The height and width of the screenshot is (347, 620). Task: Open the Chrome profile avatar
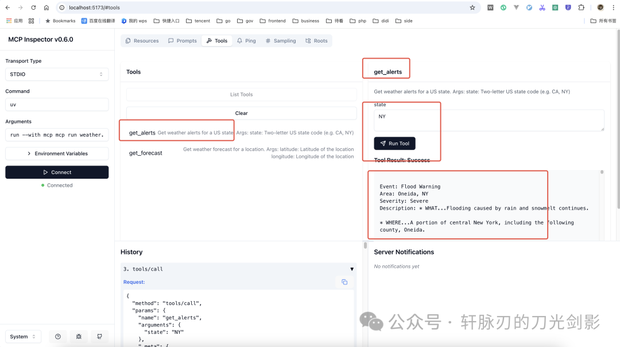tap(600, 7)
